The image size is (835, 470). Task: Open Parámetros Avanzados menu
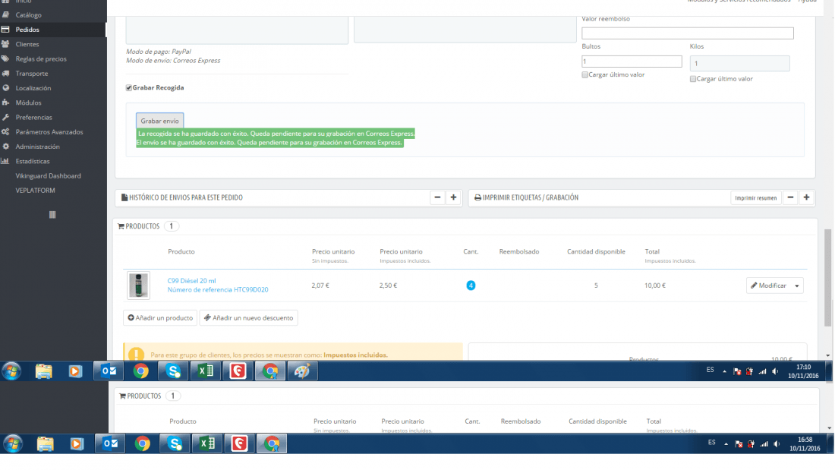[49, 131]
